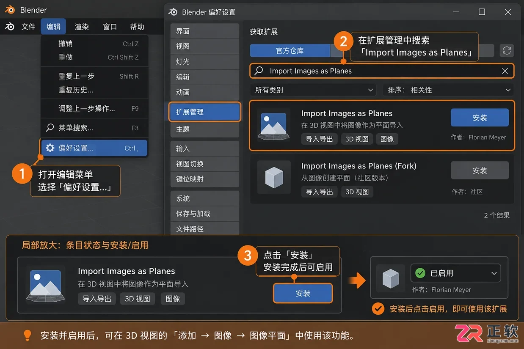Open 菜单搜索... from the edit menu
The image size is (524, 349).
(x=94, y=128)
